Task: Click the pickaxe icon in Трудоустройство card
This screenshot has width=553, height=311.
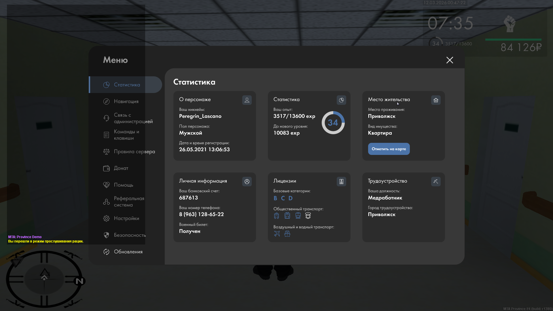Action: click(436, 181)
